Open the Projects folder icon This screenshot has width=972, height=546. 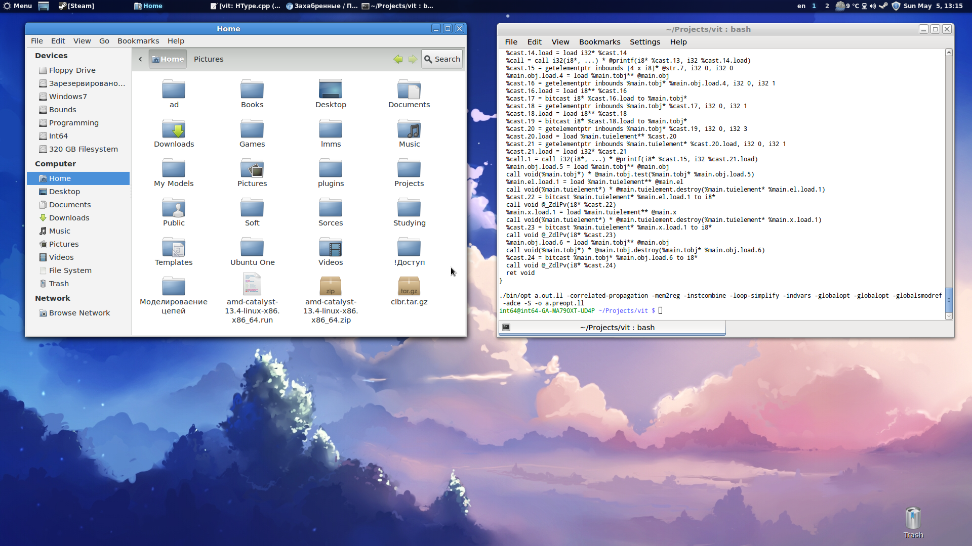point(409,169)
